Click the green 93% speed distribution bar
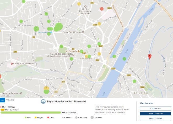 (x=31, y=113)
